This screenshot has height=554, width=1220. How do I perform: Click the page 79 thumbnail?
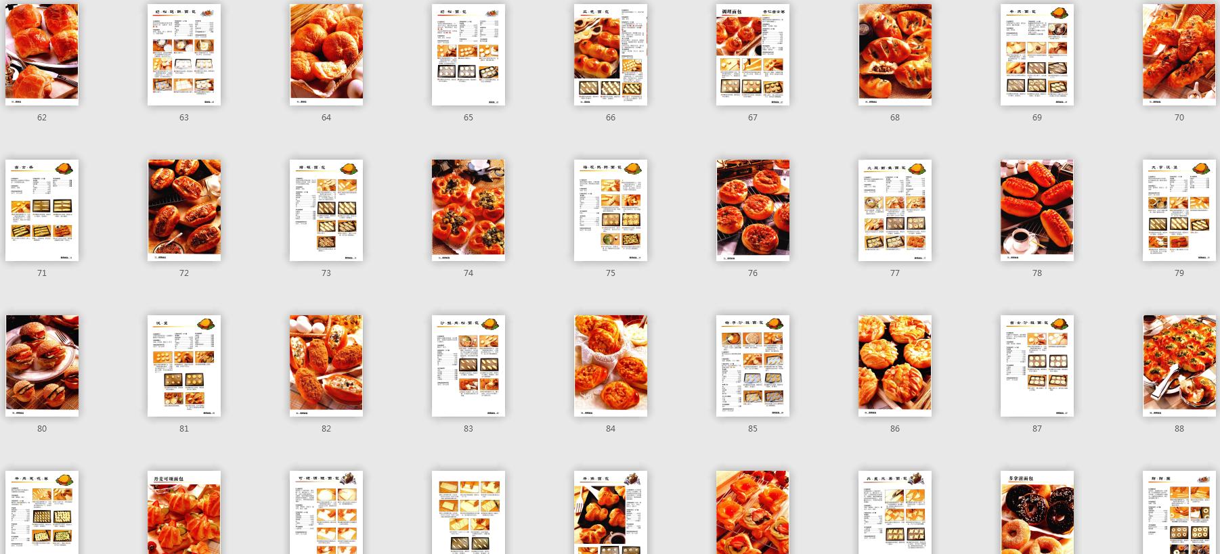coord(1179,210)
